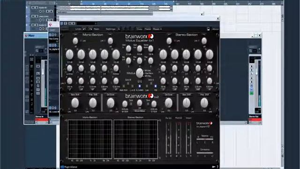Click the Stereo-Section high-pass knob at top left

pos(169,41)
